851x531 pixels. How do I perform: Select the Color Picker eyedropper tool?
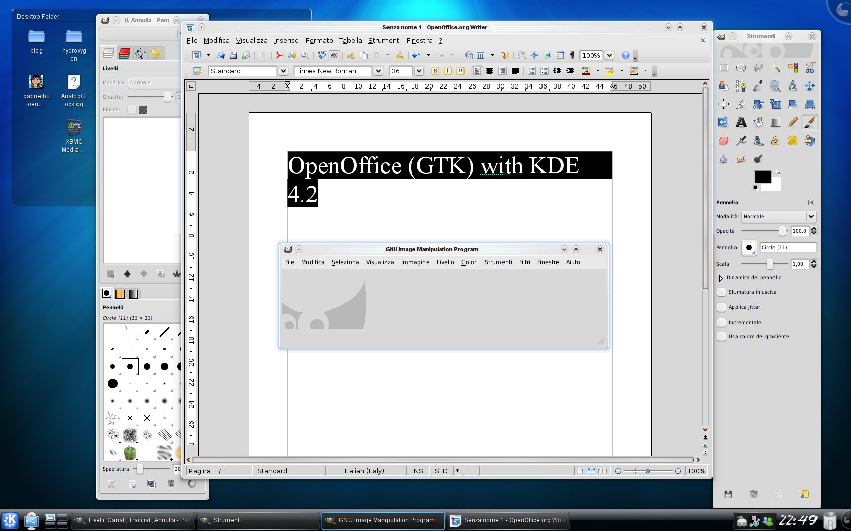click(x=758, y=86)
